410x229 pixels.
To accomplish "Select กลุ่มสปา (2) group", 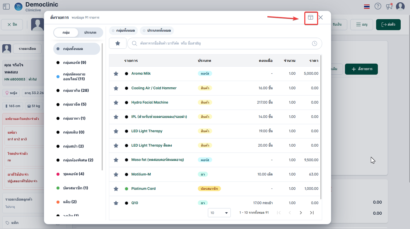I will pos(77,146).
